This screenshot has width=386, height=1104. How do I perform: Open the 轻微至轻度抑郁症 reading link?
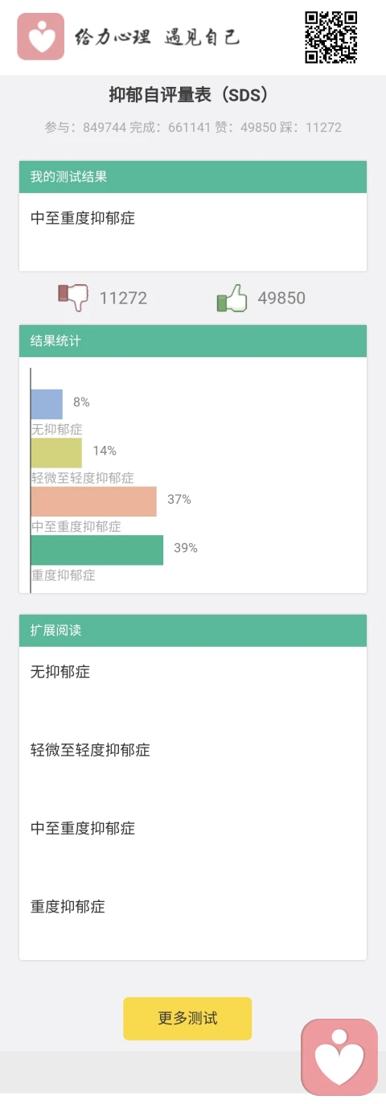pyautogui.click(x=90, y=750)
